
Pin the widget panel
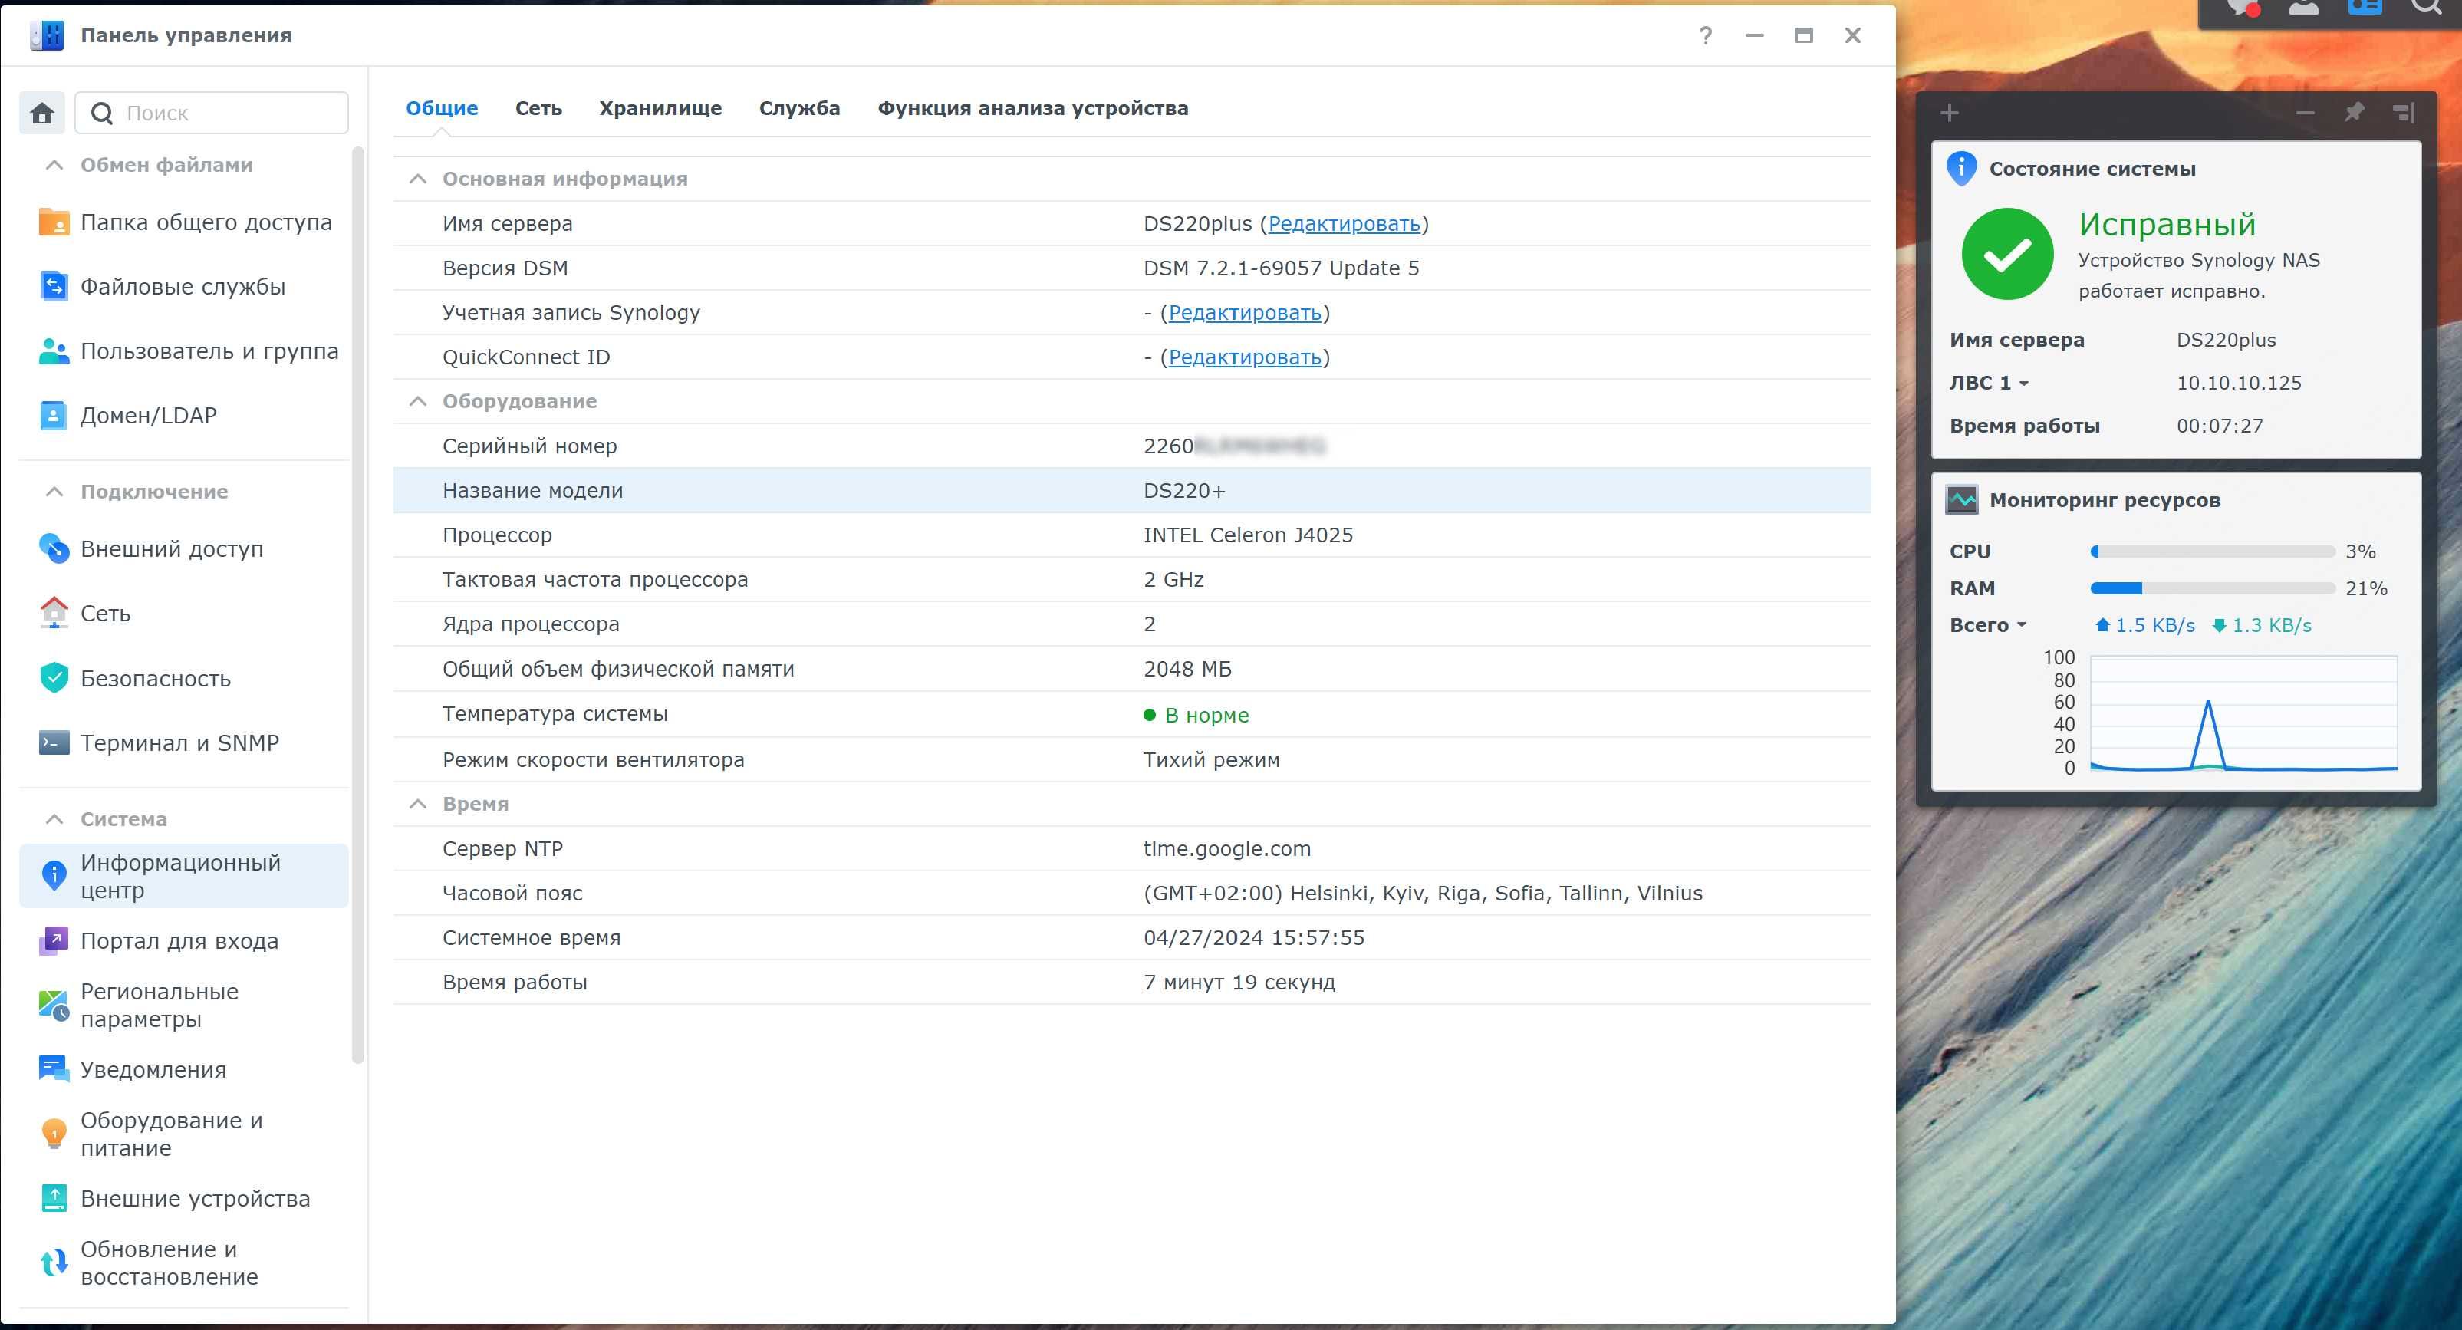coord(2354,113)
